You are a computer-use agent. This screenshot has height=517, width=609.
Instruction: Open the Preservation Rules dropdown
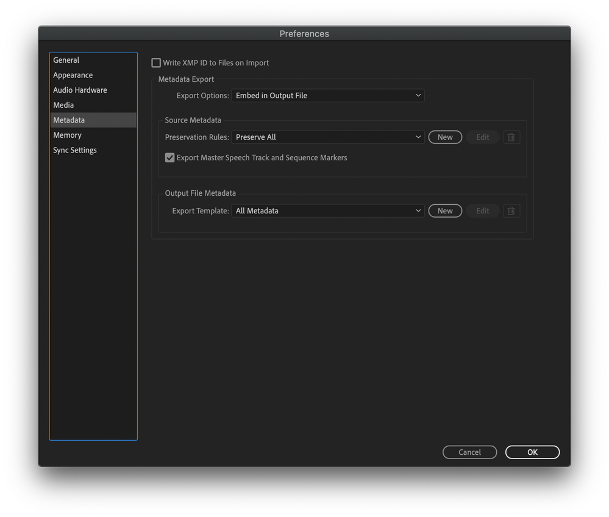[328, 137]
